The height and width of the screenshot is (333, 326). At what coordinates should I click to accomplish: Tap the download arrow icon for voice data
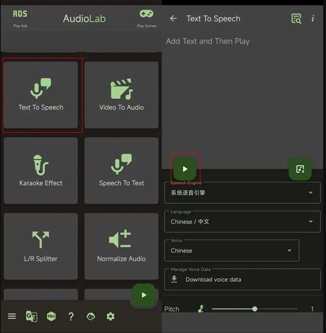pyautogui.click(x=174, y=279)
